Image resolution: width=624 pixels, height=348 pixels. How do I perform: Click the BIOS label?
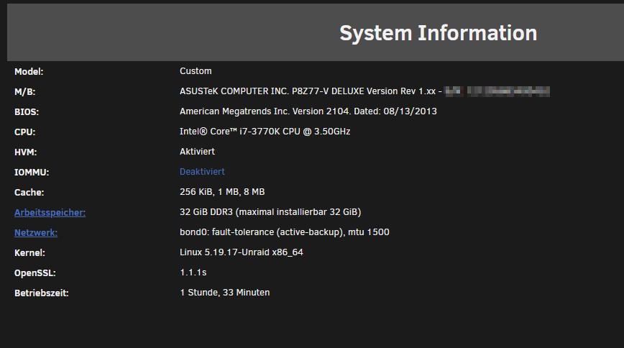click(x=27, y=112)
